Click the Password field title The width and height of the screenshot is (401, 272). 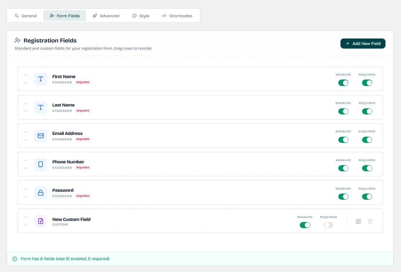click(x=63, y=190)
